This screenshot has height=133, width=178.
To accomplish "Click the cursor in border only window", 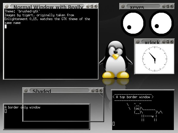I will click(6, 111).
